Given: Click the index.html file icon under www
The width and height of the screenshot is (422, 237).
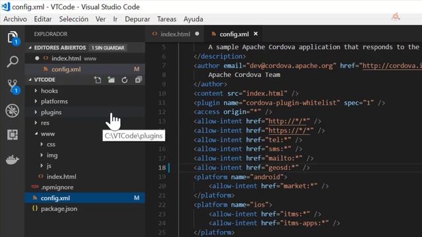Looking at the screenshot, I should pos(41,176).
